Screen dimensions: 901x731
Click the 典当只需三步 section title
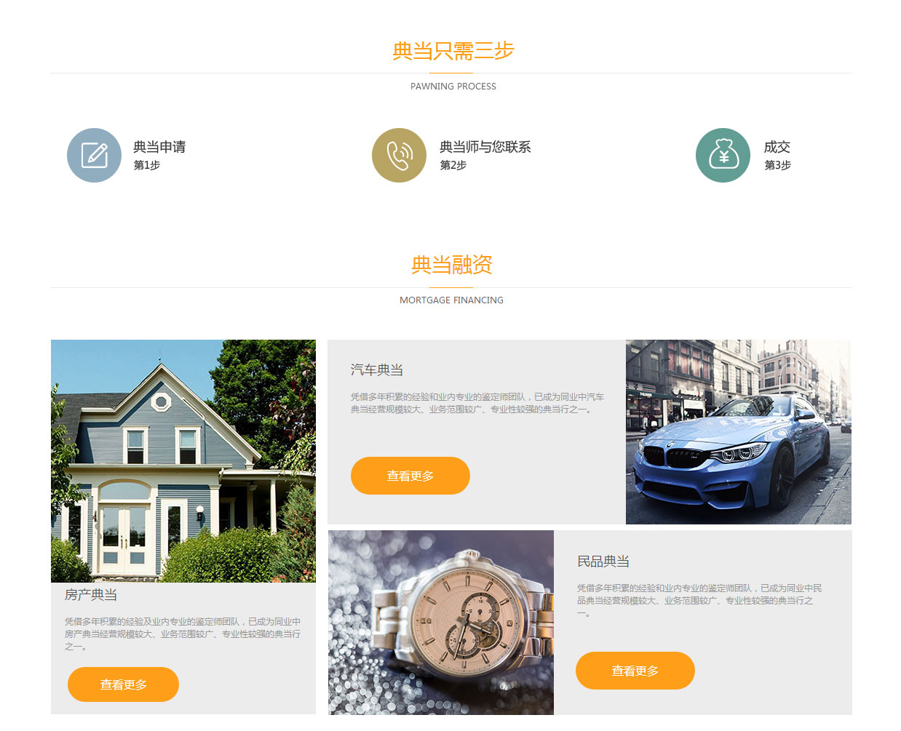pyautogui.click(x=453, y=51)
